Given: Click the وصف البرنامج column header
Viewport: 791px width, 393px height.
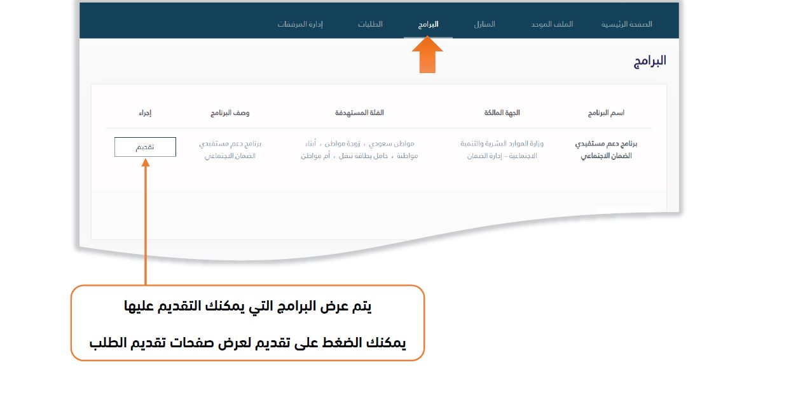Looking at the screenshot, I should tap(230, 113).
